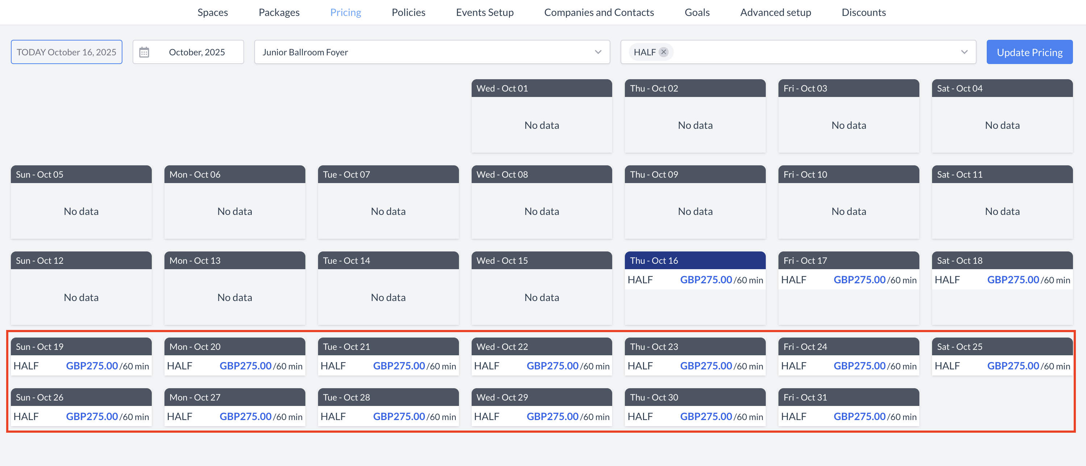Image resolution: width=1086 pixels, height=466 pixels.
Task: Click GBP275.00 on Wed - Oct 29
Action: pyautogui.click(x=552, y=416)
